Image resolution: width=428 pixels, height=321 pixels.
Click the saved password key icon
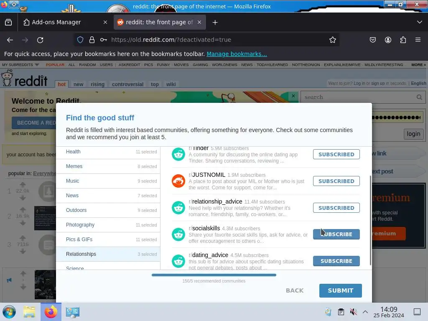(104, 40)
